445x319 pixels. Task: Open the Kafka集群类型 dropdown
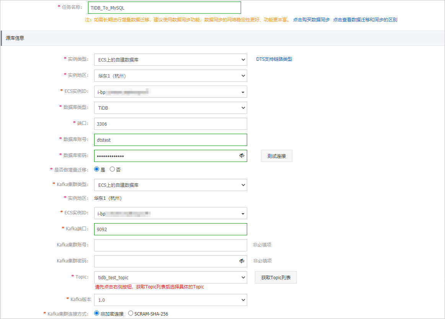[x=243, y=185]
